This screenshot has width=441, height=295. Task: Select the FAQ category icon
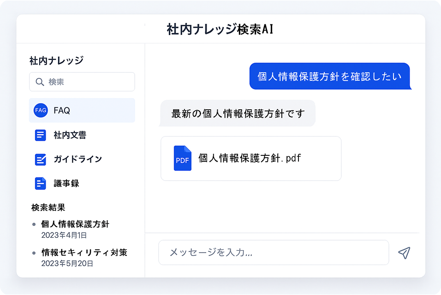(x=41, y=110)
